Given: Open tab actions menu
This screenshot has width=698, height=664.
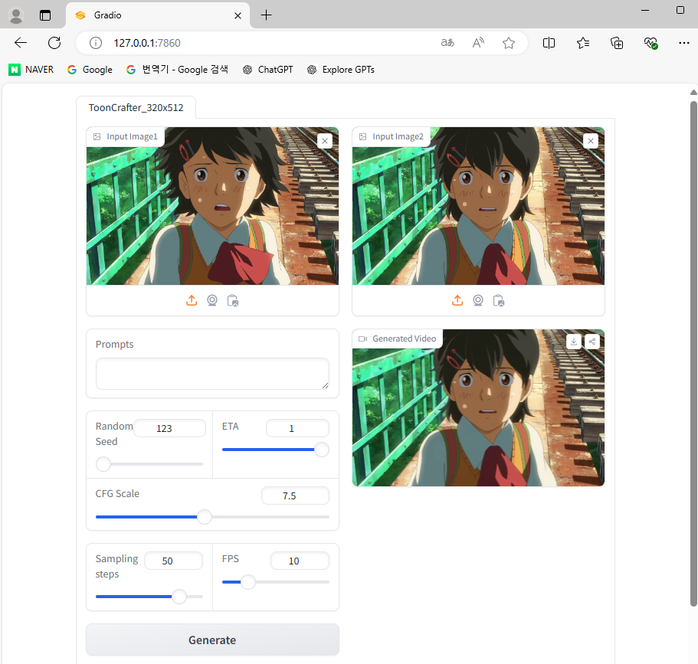Looking at the screenshot, I should tap(45, 15).
